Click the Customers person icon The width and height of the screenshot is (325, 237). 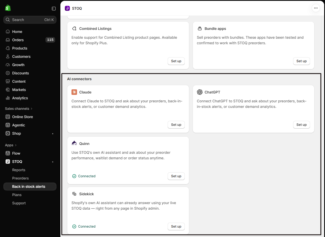coord(8,56)
